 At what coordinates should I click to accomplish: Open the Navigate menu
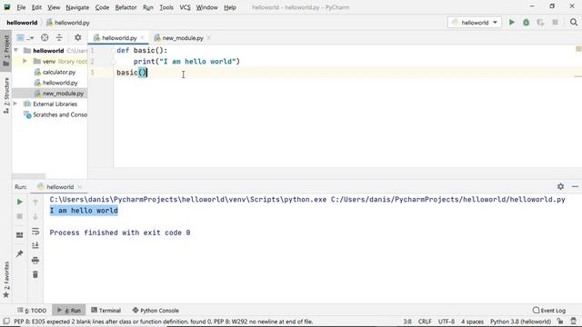click(x=77, y=7)
